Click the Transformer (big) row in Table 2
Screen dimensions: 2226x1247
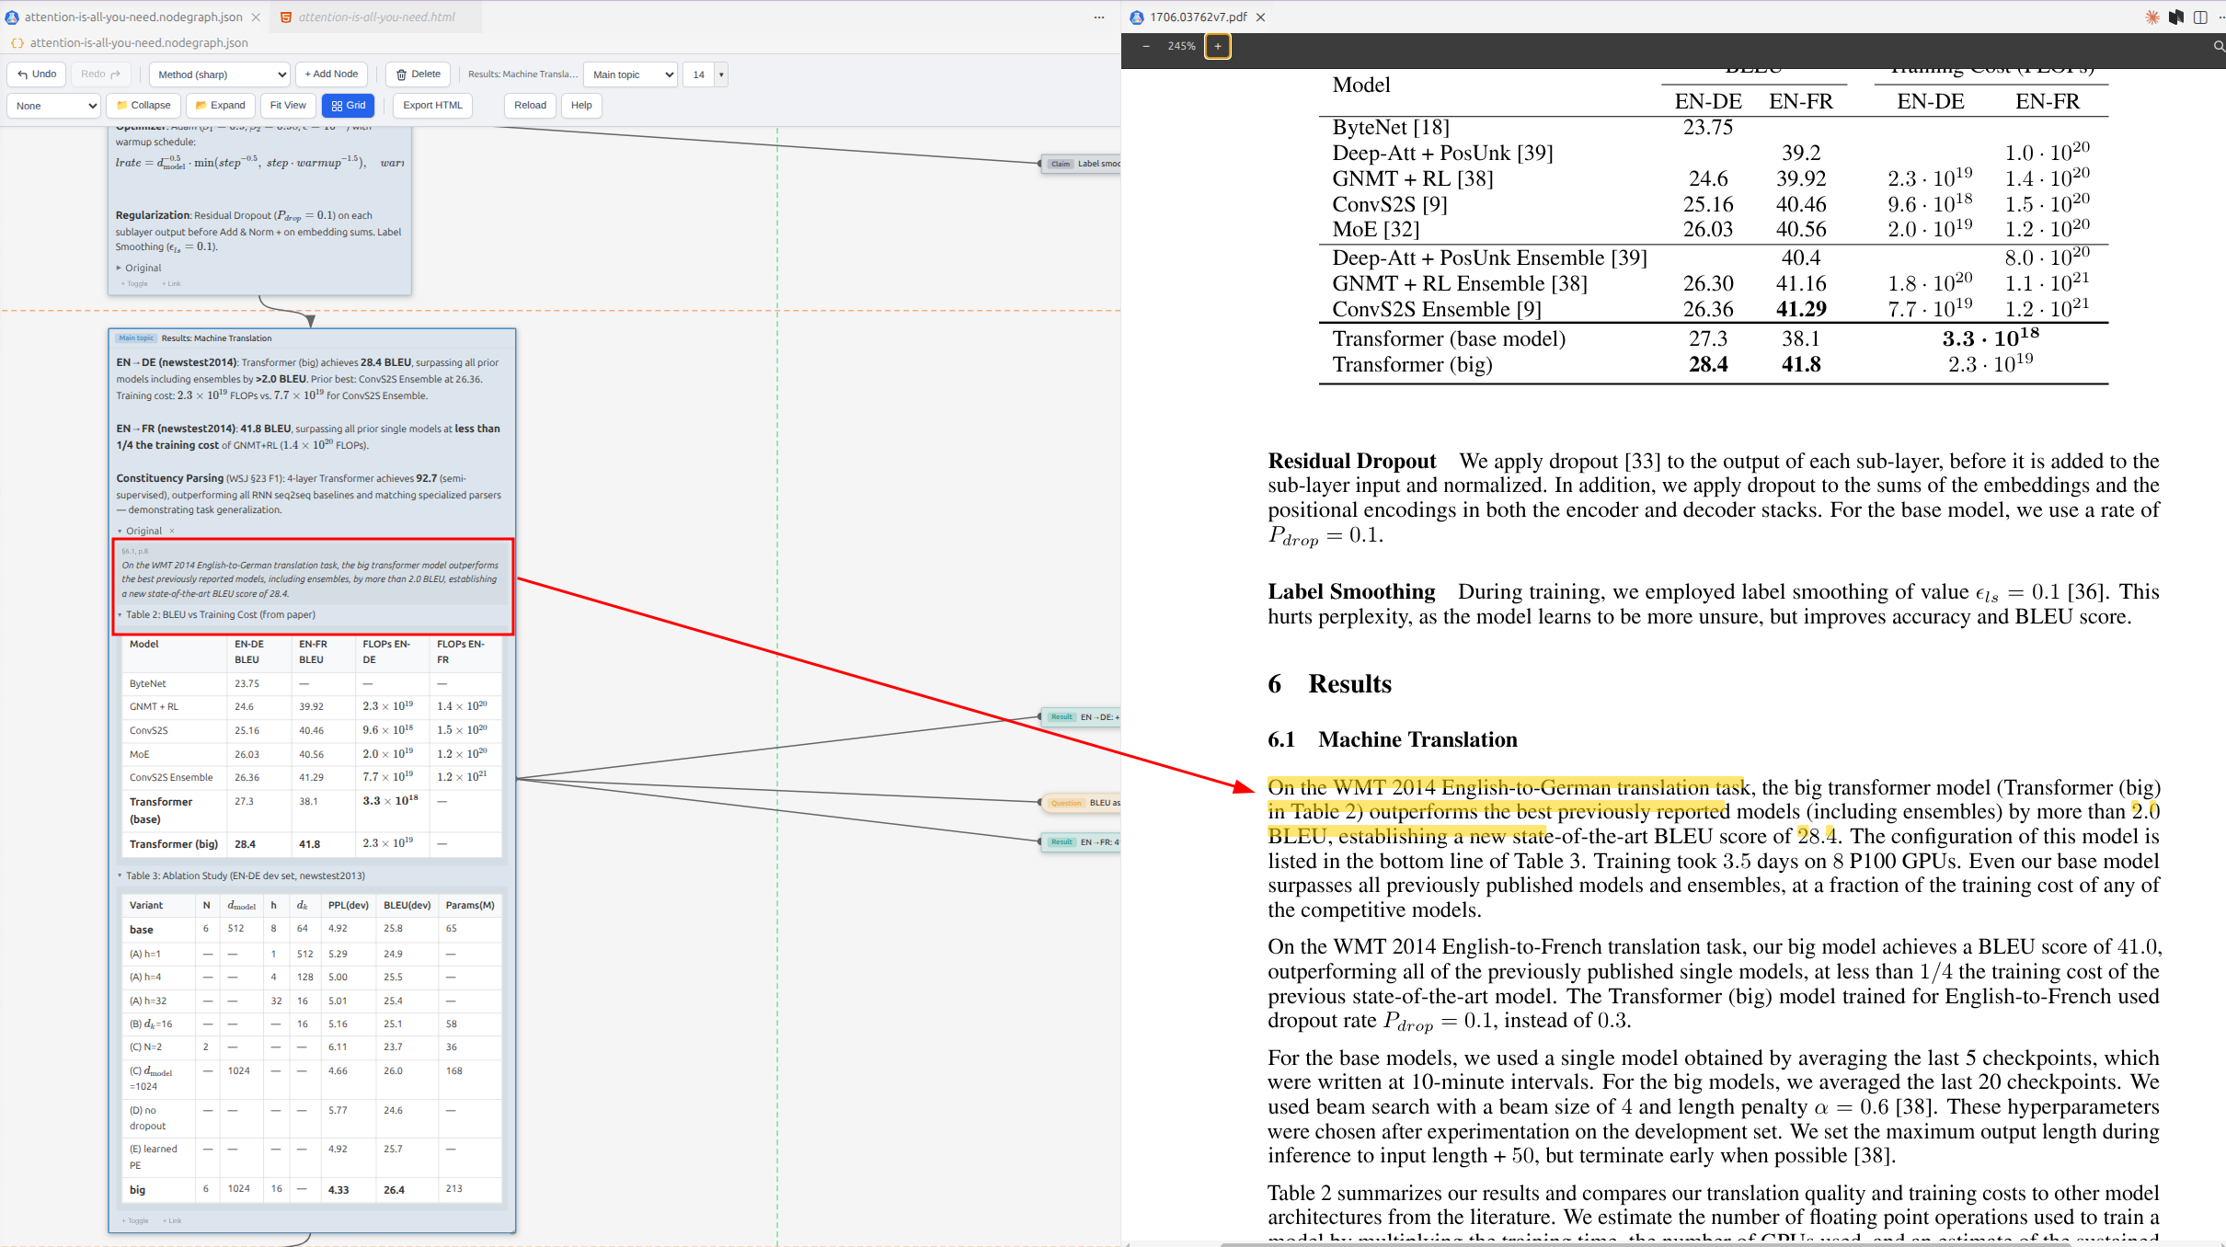[312, 844]
